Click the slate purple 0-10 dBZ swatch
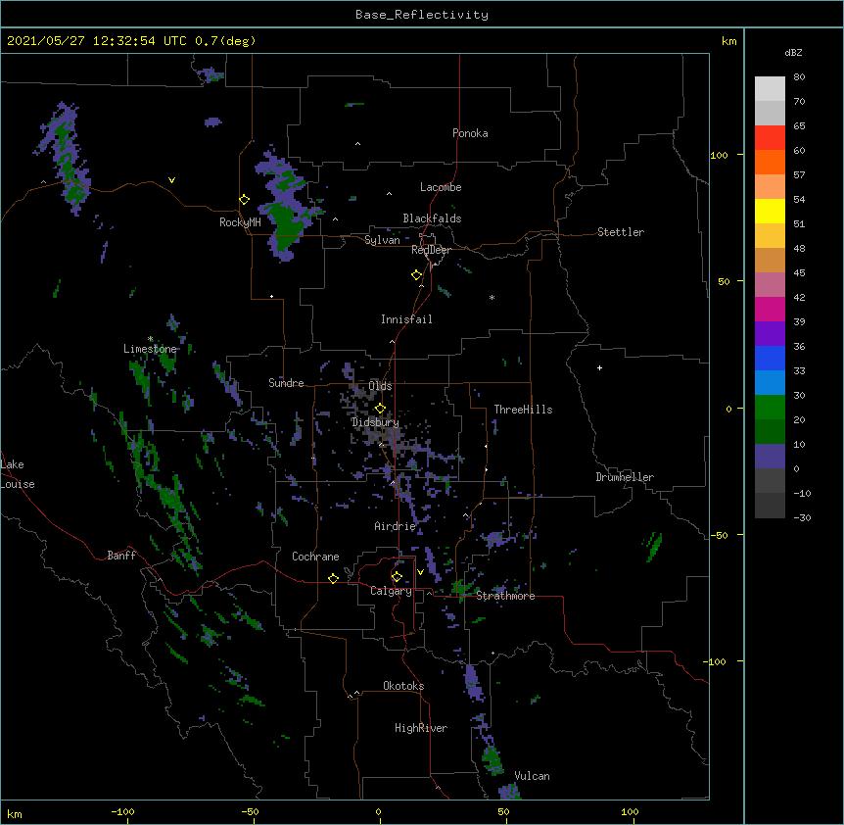The height and width of the screenshot is (825, 844). [770, 457]
